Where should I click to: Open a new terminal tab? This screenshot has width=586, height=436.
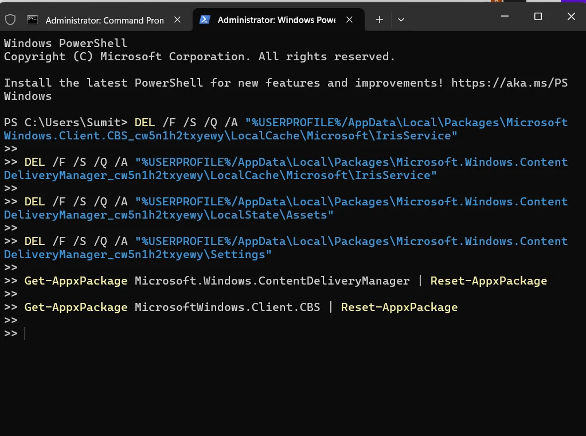pos(380,20)
